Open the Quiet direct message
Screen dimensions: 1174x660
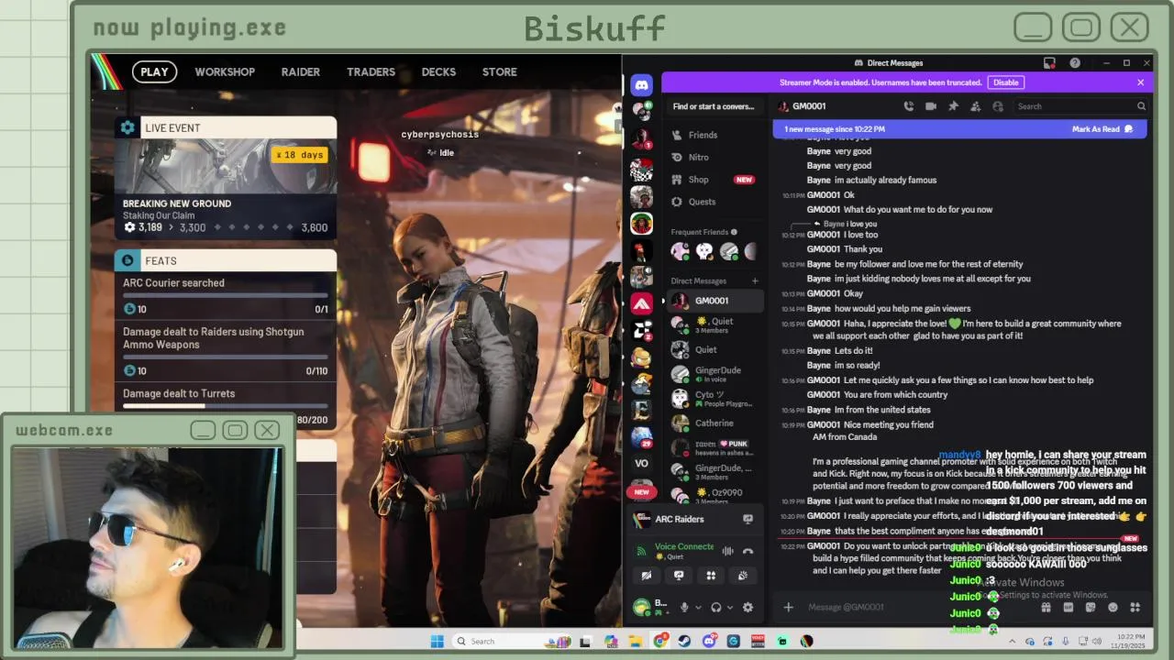coord(714,349)
